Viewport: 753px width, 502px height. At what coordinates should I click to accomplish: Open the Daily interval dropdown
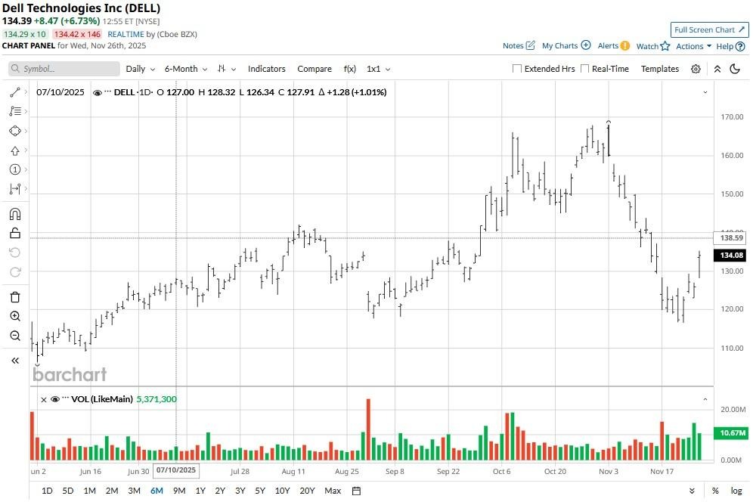coord(140,69)
